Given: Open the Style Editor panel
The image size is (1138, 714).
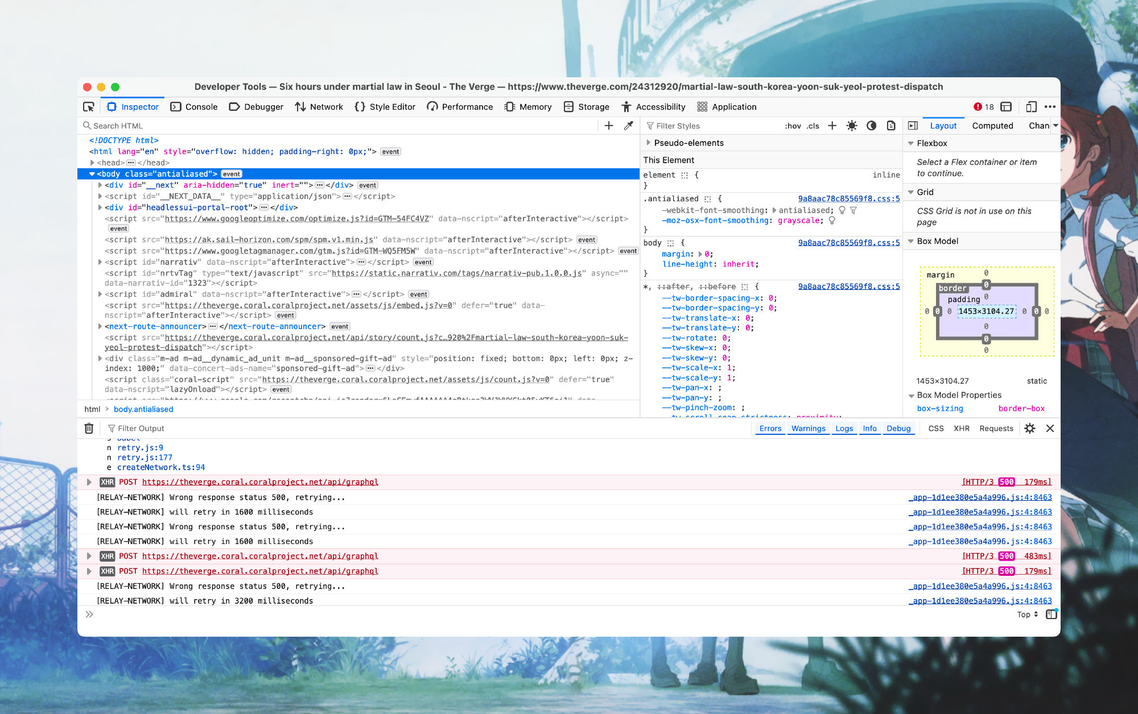Looking at the screenshot, I should click(385, 107).
